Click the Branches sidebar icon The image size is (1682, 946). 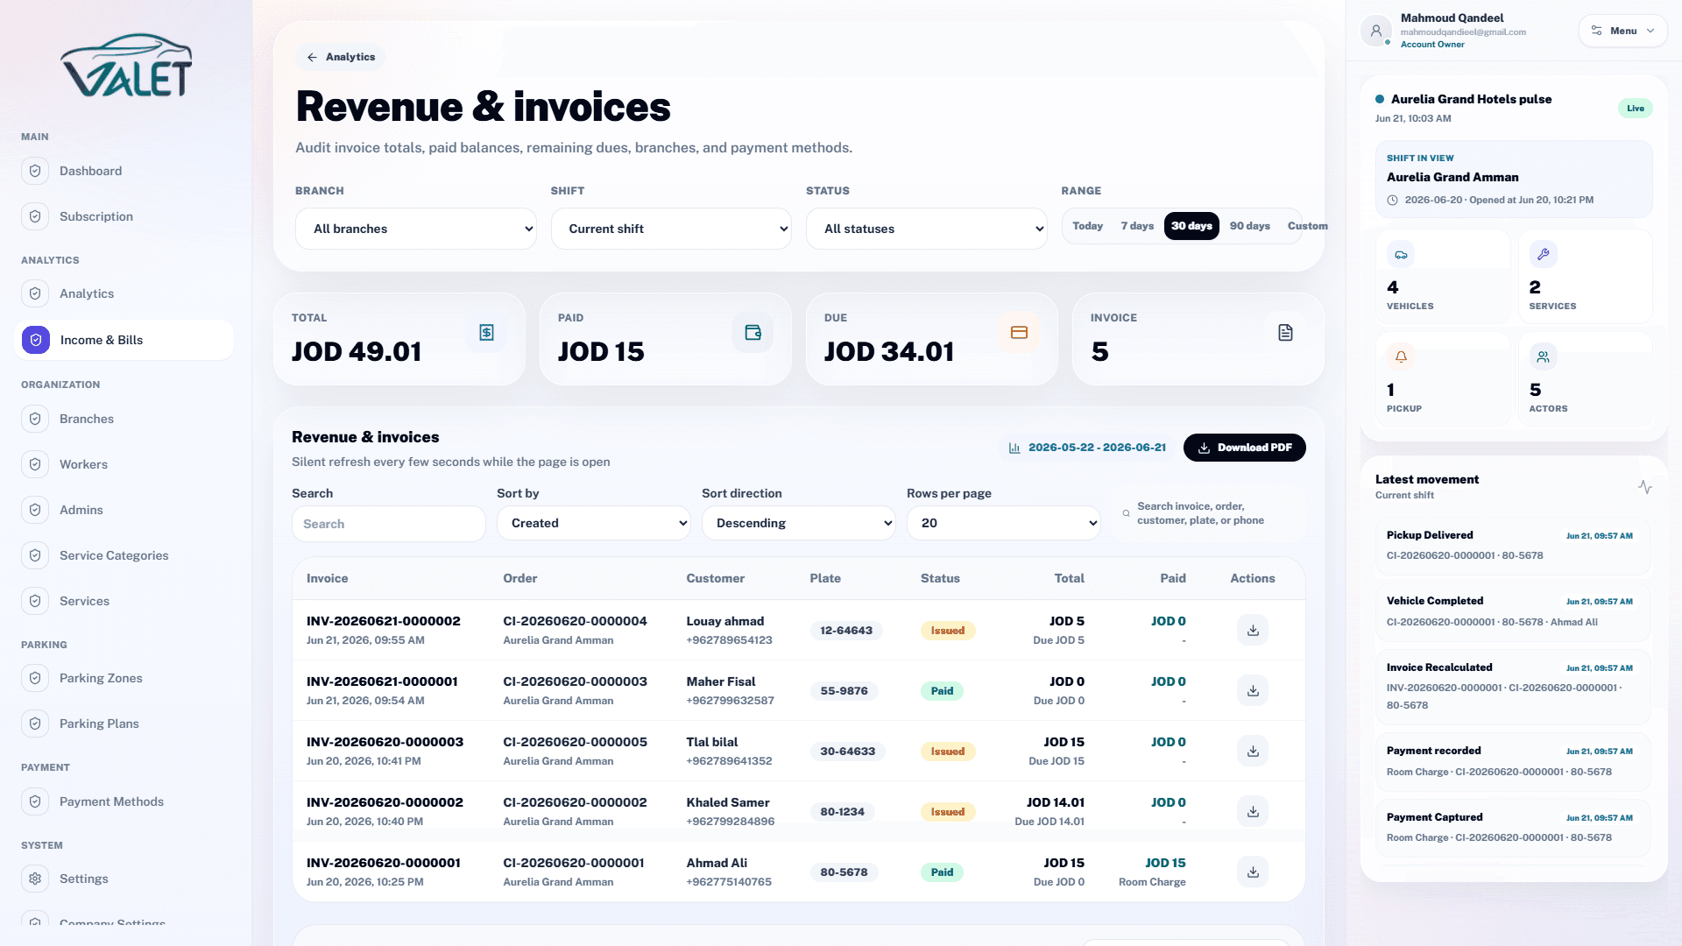tap(35, 419)
